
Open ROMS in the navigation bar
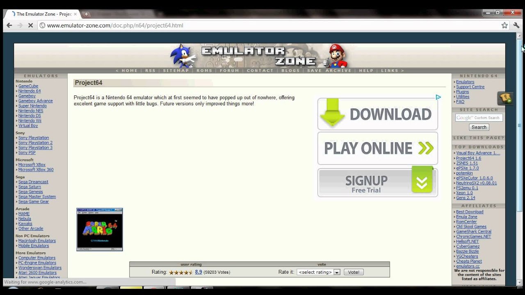tap(204, 70)
